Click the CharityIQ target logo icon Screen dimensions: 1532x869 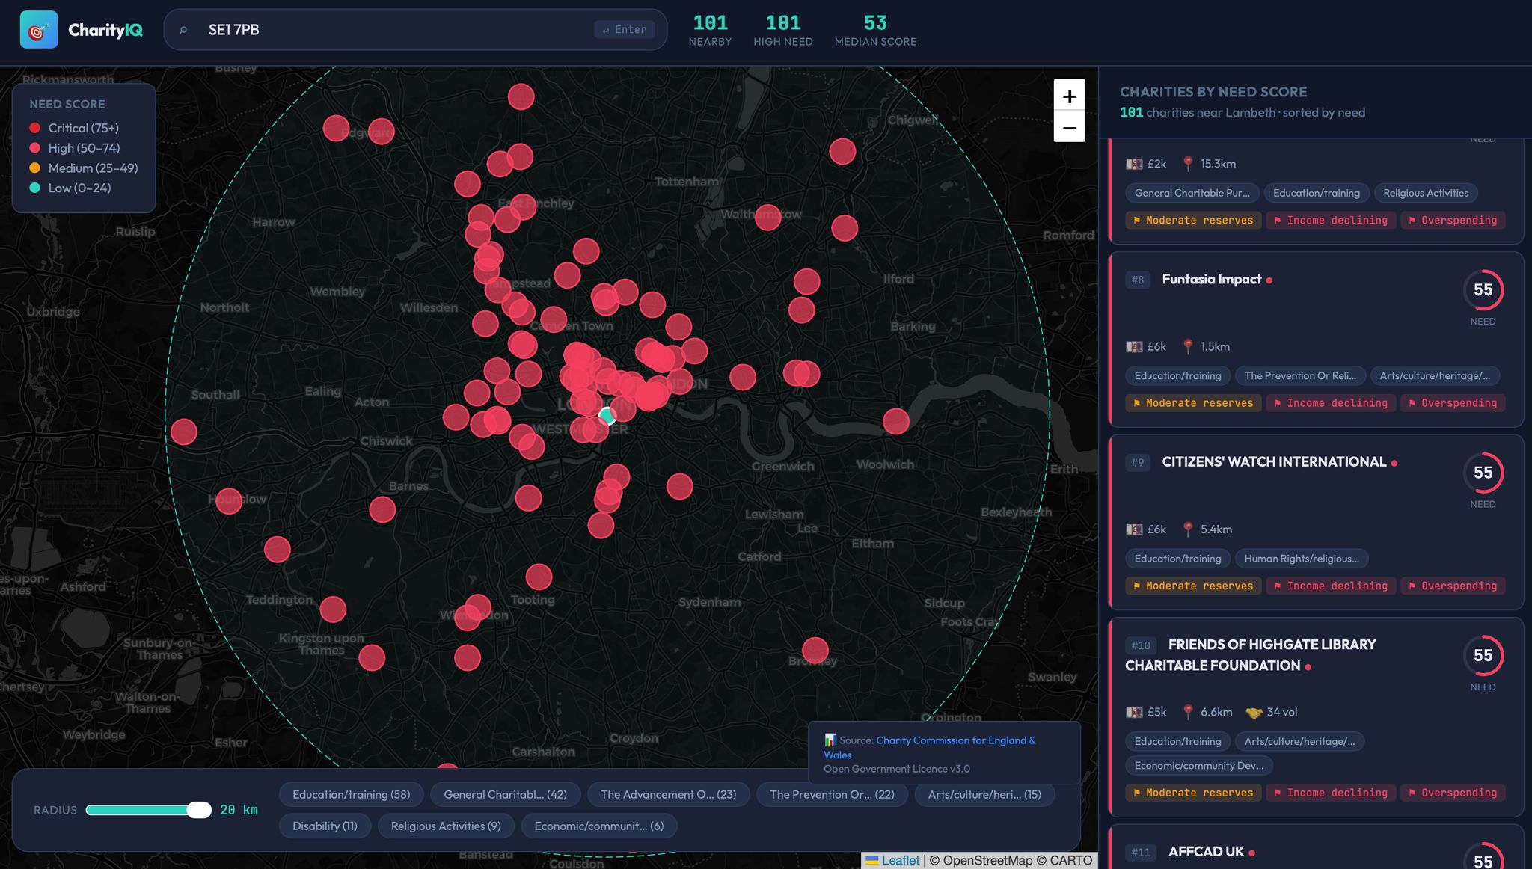click(38, 30)
